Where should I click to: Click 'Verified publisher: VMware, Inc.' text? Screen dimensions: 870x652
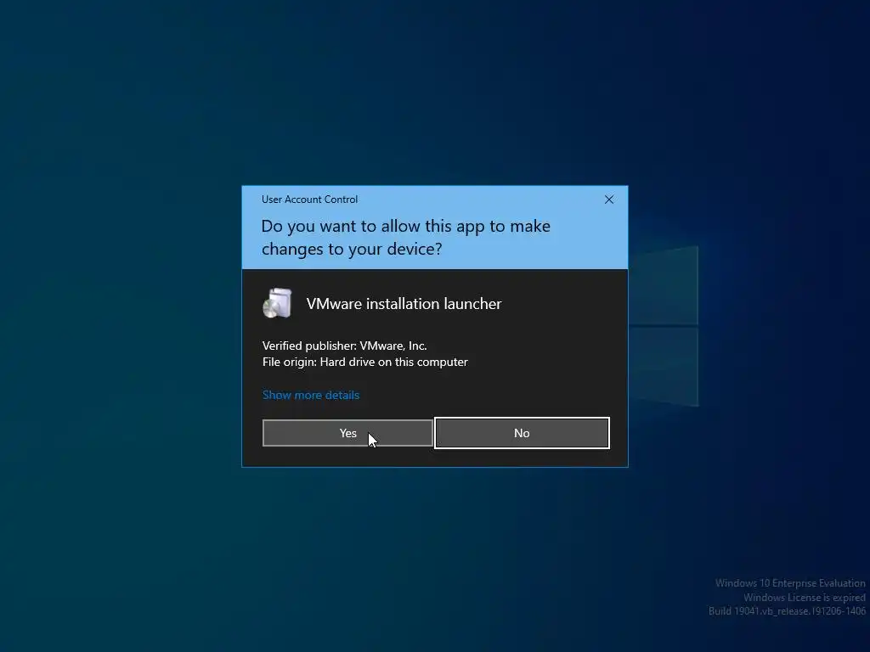click(345, 346)
